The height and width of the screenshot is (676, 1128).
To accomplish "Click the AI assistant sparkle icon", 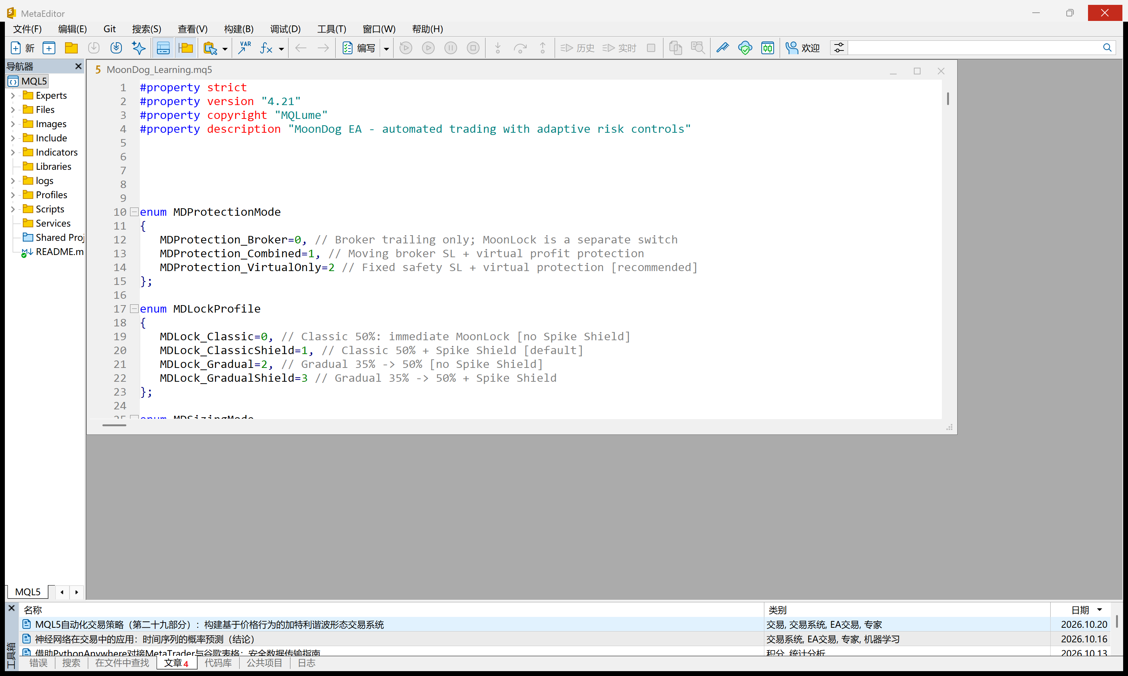I will click(x=138, y=48).
